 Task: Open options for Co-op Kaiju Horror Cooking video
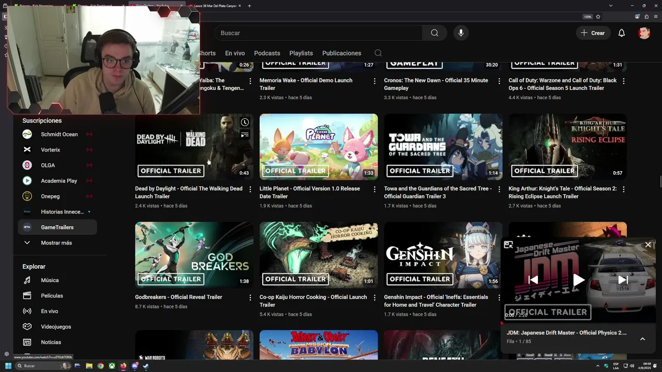(374, 298)
